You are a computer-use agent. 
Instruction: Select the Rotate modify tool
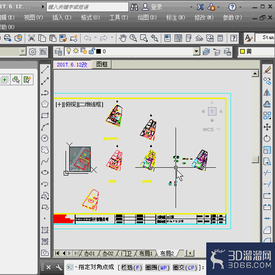coord(267,138)
